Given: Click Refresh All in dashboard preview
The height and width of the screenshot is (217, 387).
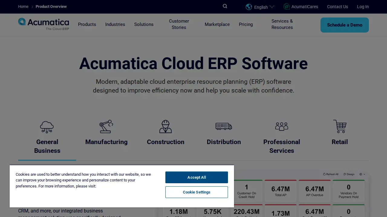Looking at the screenshot, I should 331,174.
